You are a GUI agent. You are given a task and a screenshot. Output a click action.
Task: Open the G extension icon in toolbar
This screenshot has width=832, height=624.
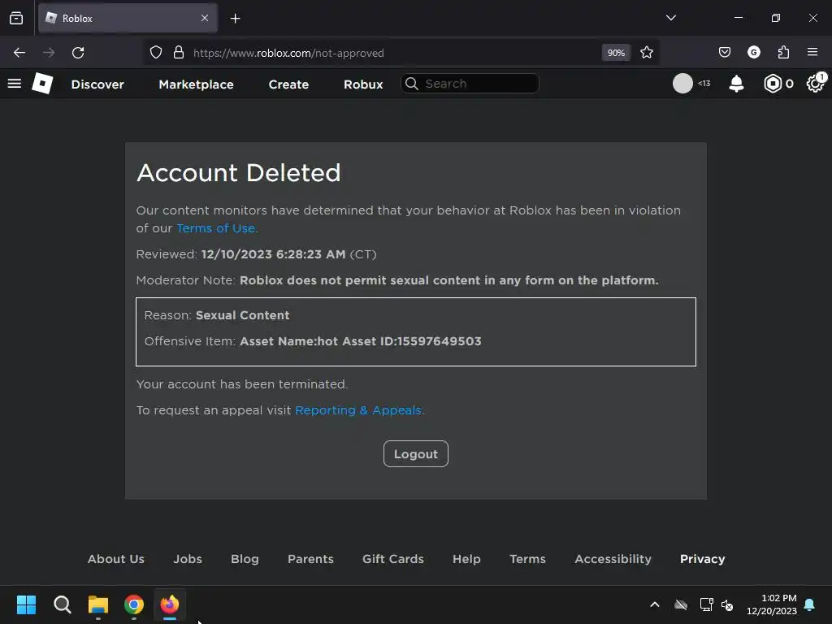[753, 53]
